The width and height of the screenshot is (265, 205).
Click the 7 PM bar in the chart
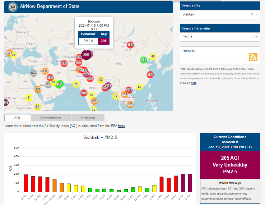(190, 183)
